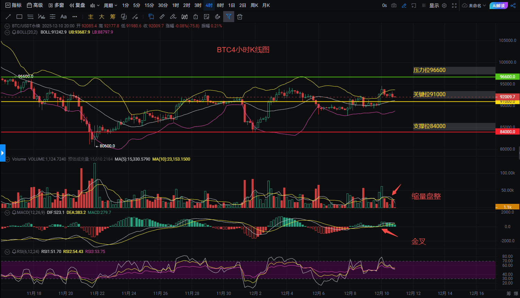The height and width of the screenshot is (298, 520).
Task: Switch to 2日 timeframe
Action: coord(243,5)
